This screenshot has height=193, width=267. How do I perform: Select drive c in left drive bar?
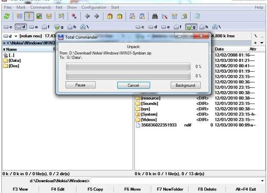[x=8, y=27]
